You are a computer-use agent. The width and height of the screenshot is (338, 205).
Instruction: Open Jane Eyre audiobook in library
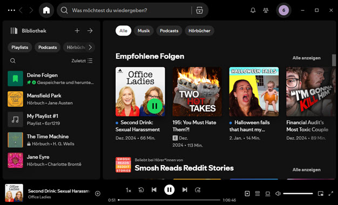click(51, 160)
